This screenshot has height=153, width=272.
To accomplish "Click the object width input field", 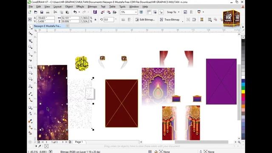I will tap(70, 18).
